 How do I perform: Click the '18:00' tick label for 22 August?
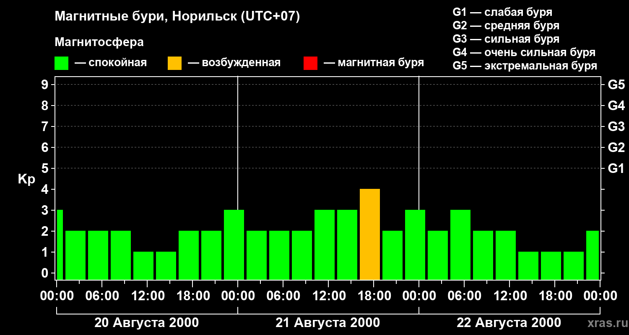click(555, 296)
